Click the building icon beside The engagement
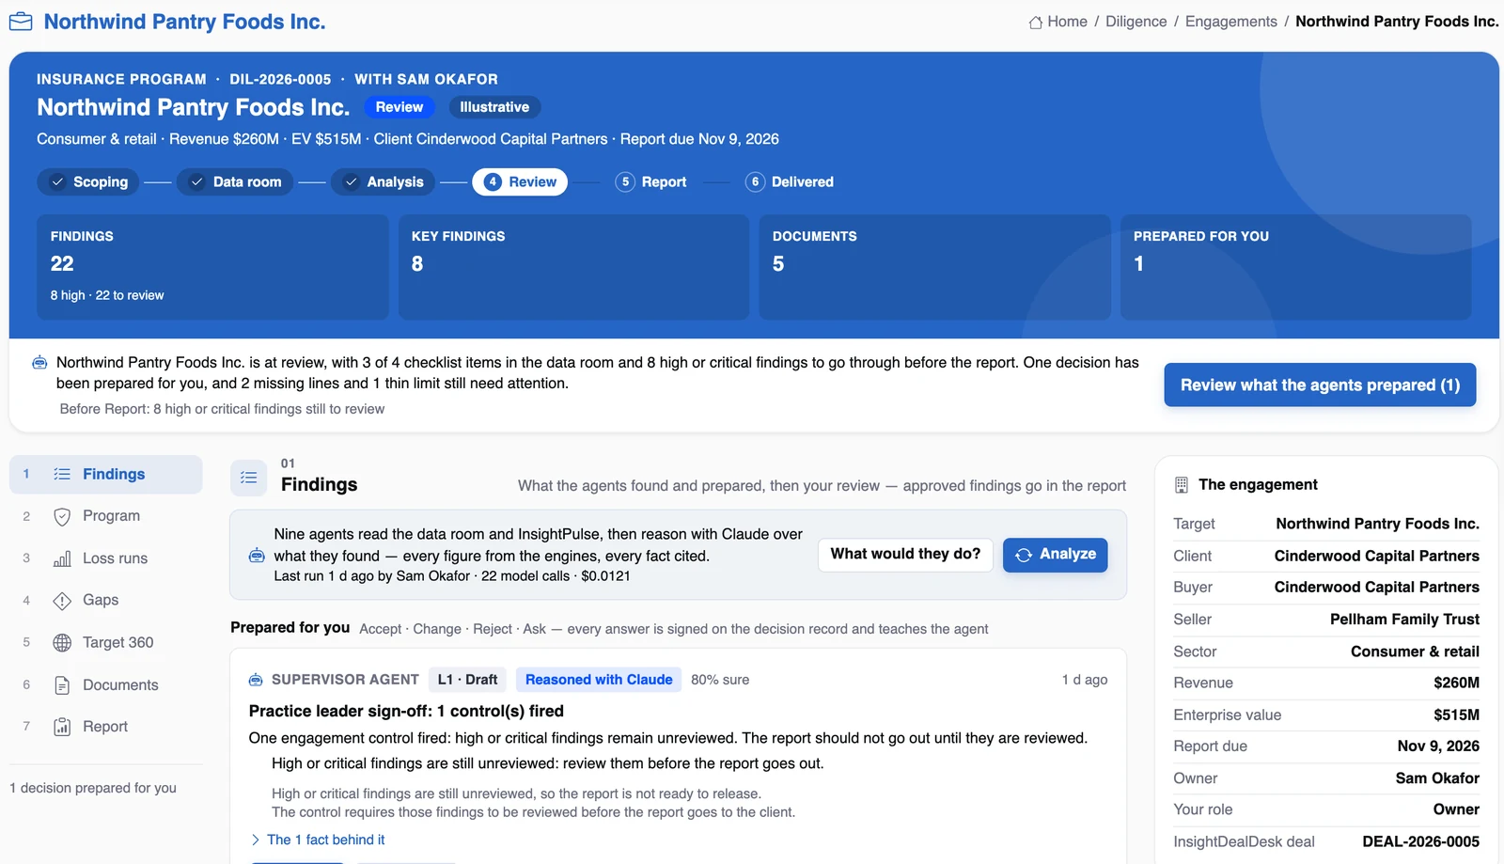Image resolution: width=1504 pixels, height=864 pixels. coord(1182,485)
